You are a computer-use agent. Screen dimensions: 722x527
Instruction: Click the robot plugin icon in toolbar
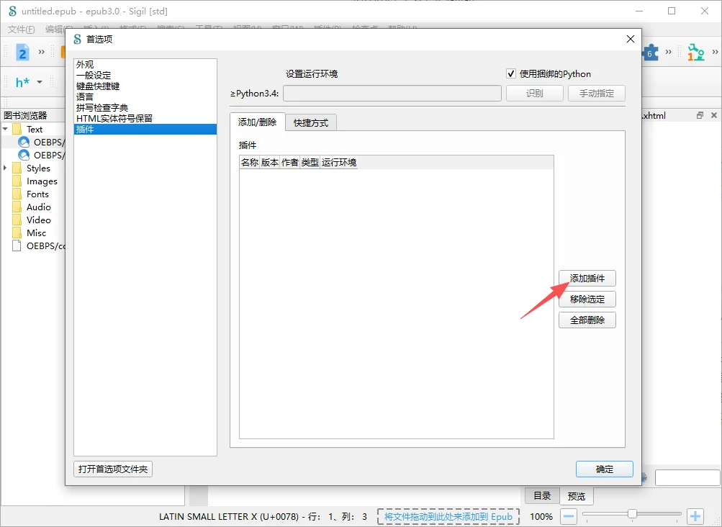point(696,52)
